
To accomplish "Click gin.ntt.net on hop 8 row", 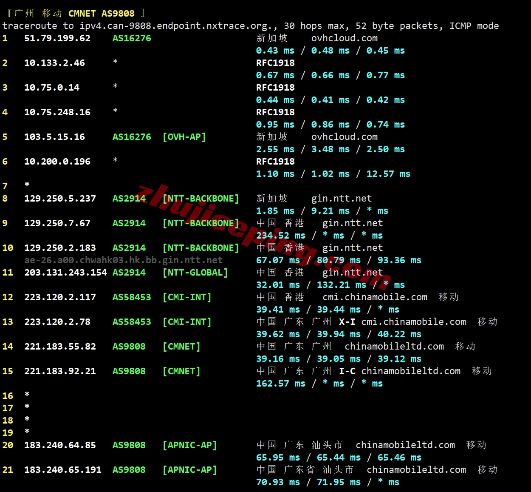I will click(342, 199).
